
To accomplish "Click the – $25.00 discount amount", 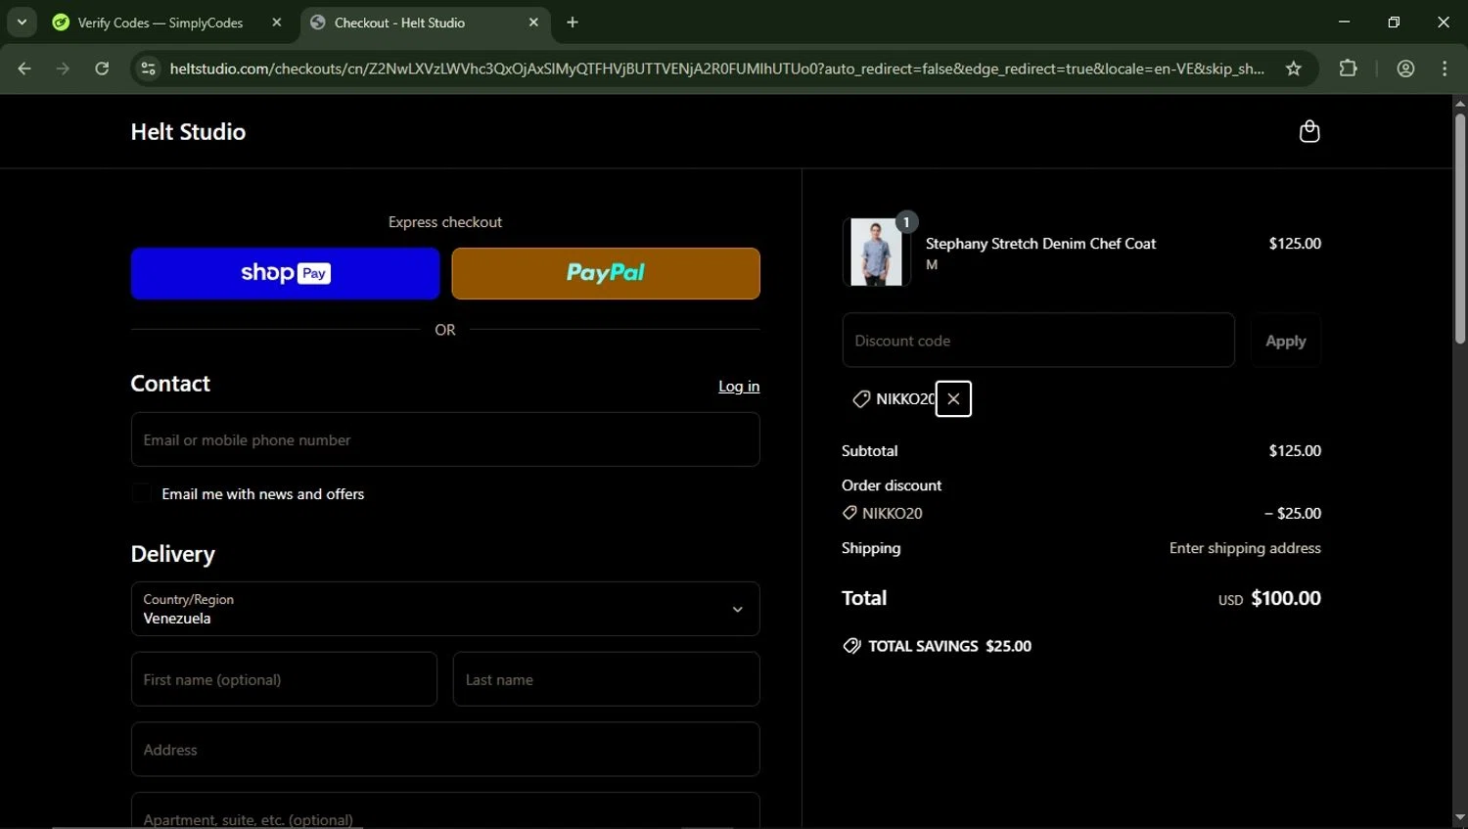I will [1293, 513].
